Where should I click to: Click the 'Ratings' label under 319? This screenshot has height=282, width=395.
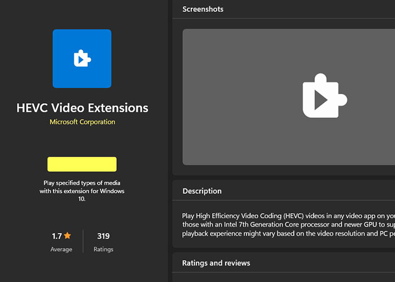103,249
